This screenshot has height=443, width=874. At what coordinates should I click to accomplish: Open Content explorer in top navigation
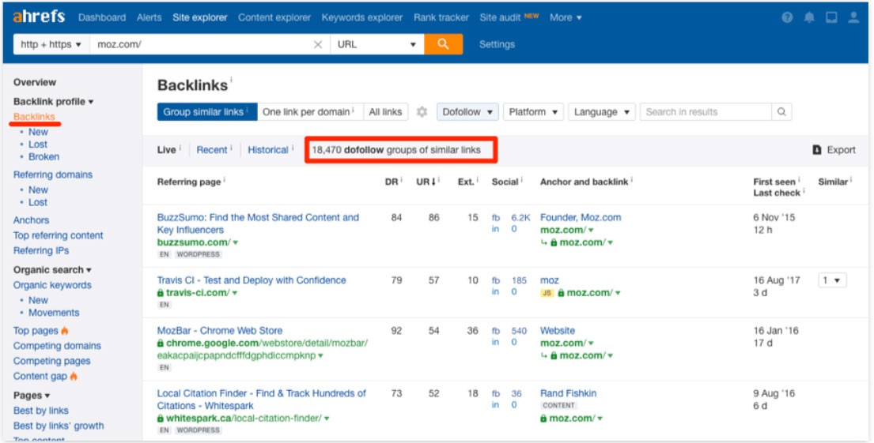274,17
